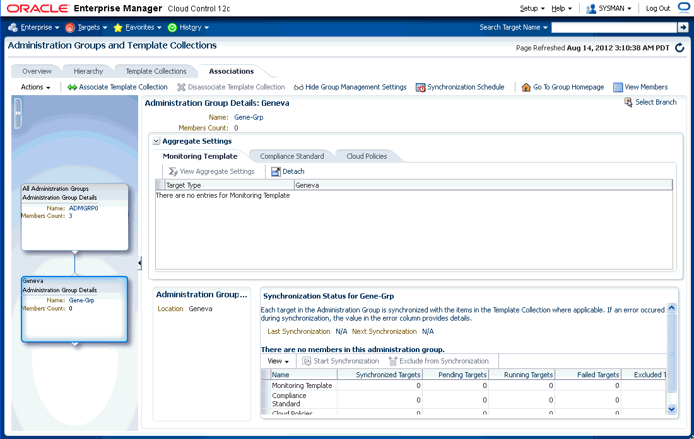Click synchronization panel scroll up arrow
This screenshot has width=694, height=439.
(671, 308)
